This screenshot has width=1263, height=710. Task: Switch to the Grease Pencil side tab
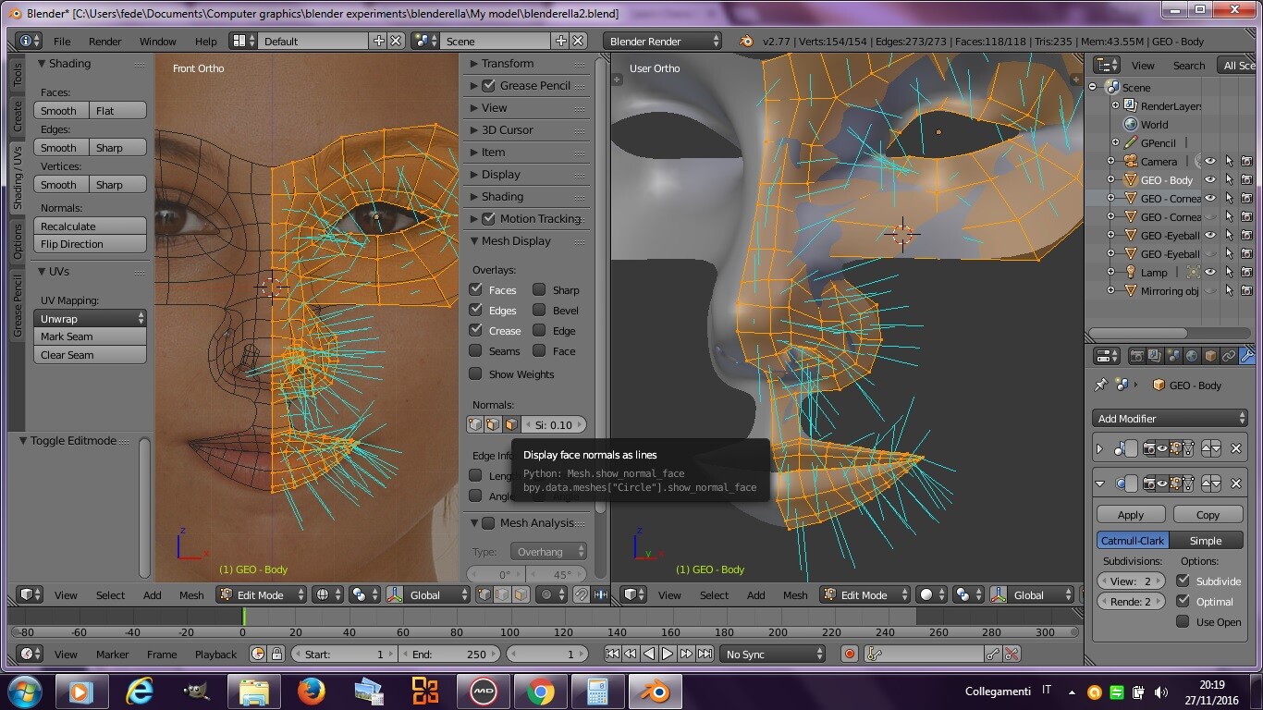(x=17, y=306)
